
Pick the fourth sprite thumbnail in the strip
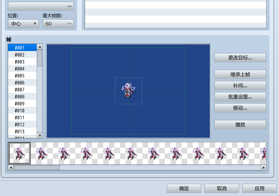click(x=86, y=153)
